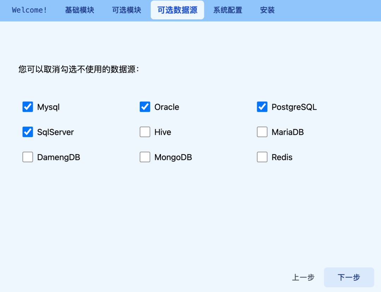Click the 您可以取消勾选不使用的数据源 instruction text

[x=79, y=69]
